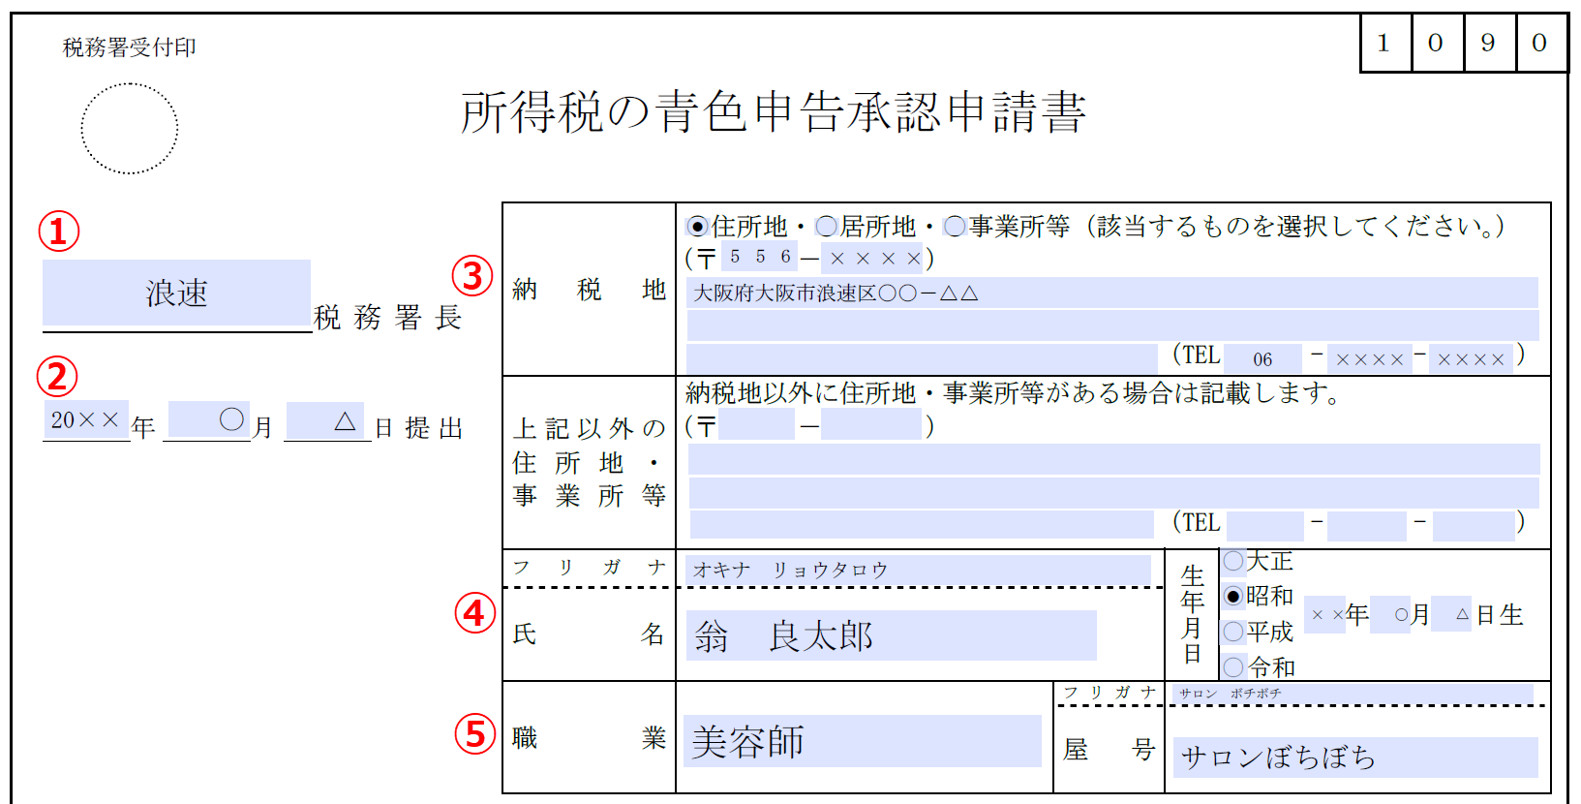Click the postal code suffix field ××××
This screenshot has width=1581, height=804.
(873, 258)
